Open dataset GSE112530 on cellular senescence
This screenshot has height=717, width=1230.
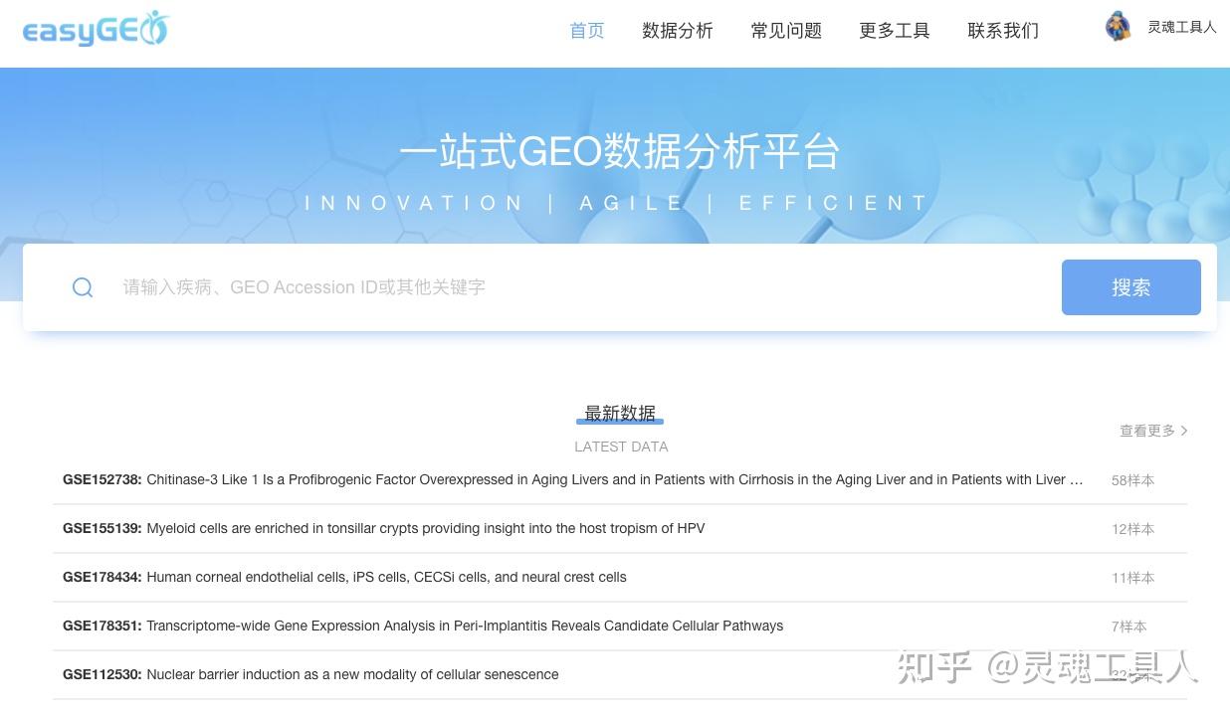coord(309,674)
